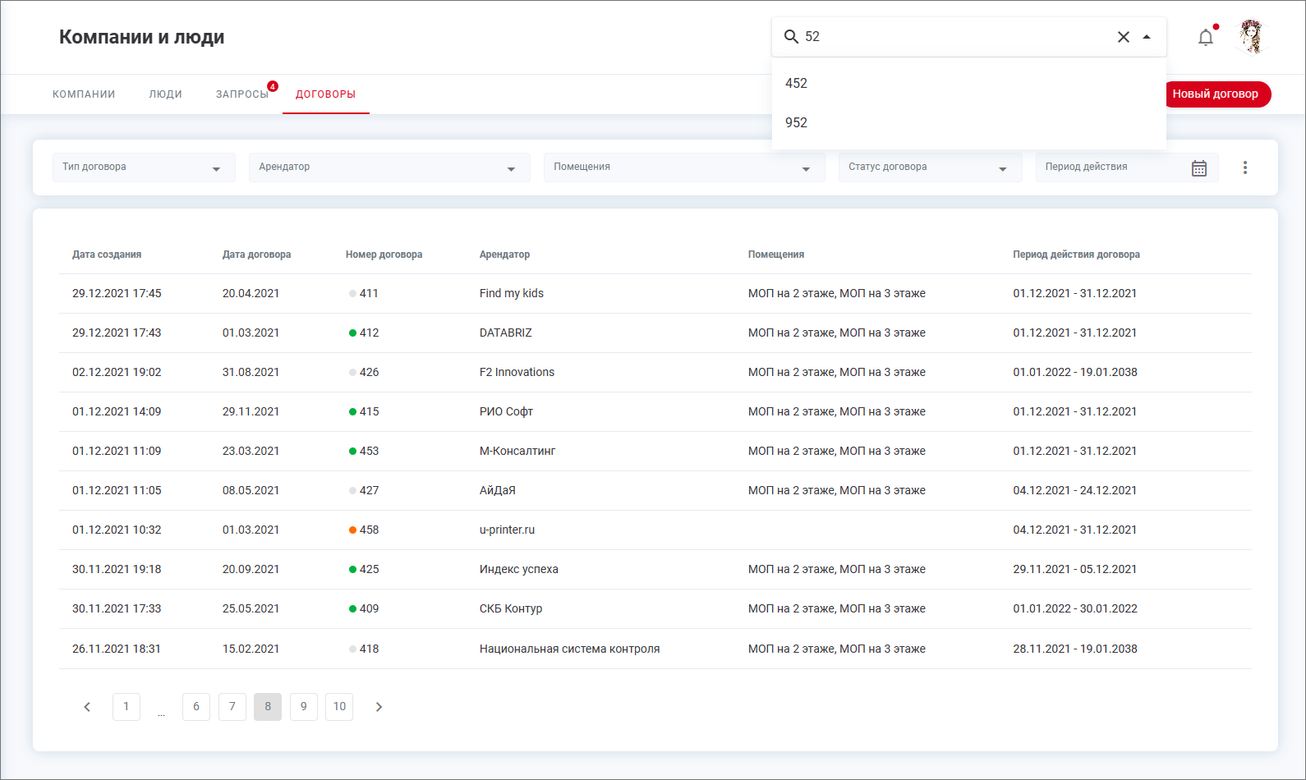Open the three-dot more options menu

[x=1244, y=167]
